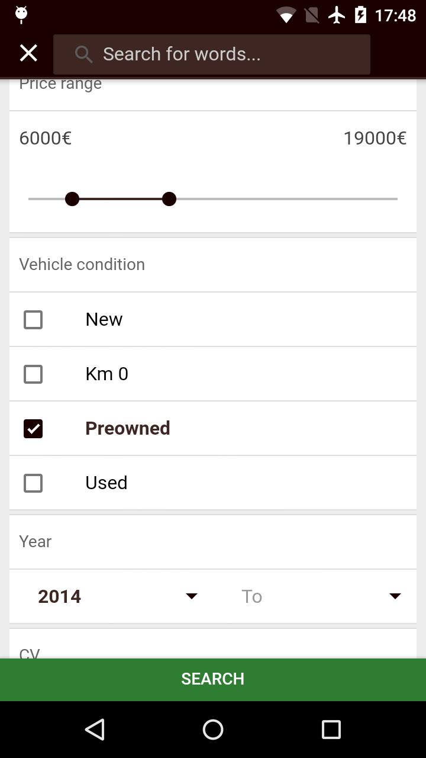This screenshot has height=758, width=426.
Task: Close the search filter screen
Action: (x=28, y=53)
